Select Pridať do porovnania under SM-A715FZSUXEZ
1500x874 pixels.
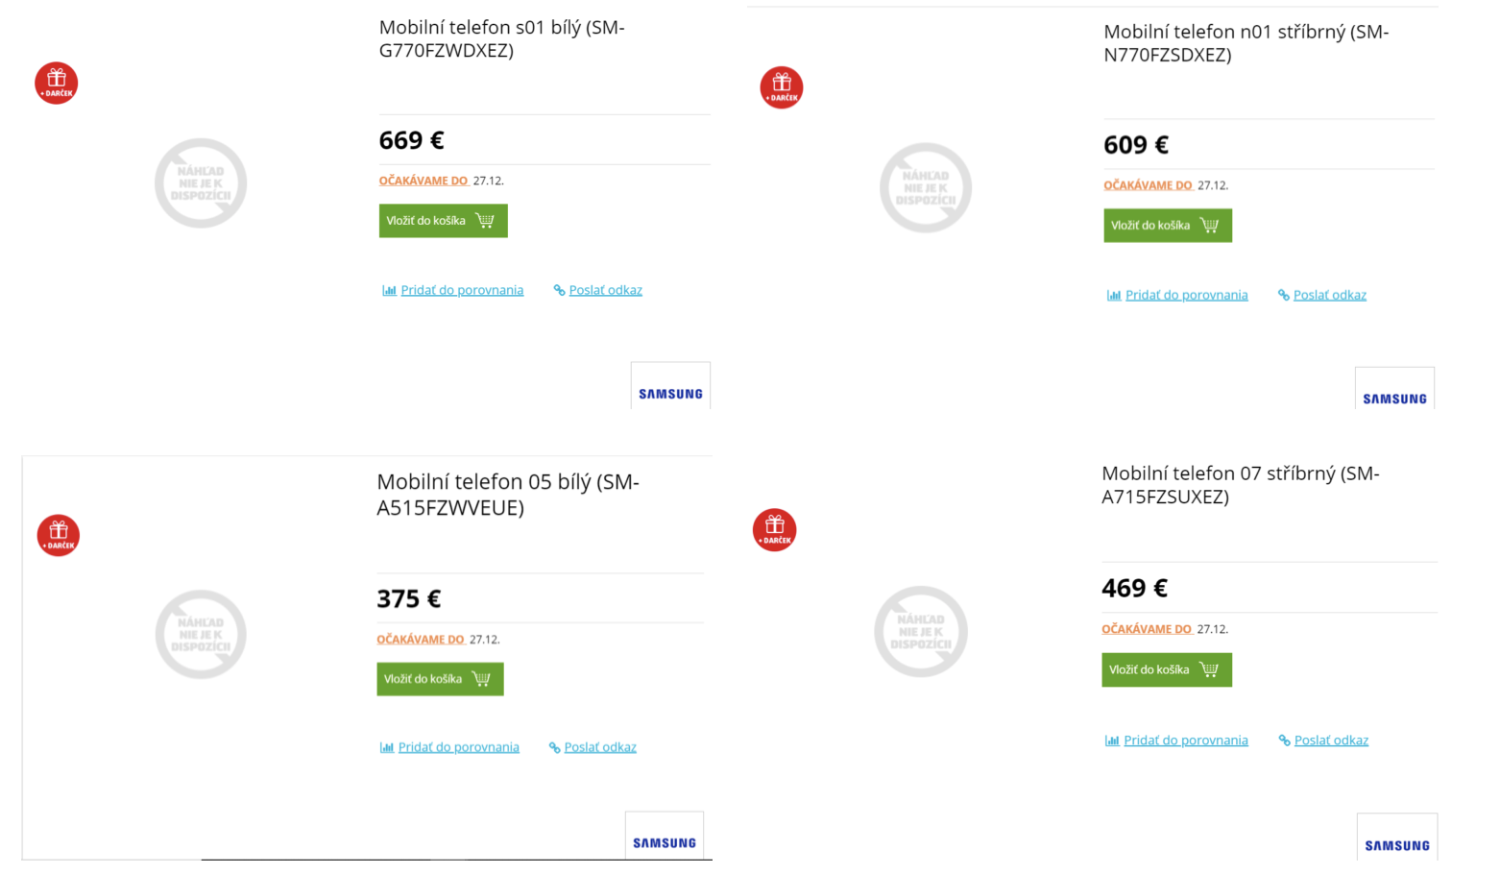(1187, 740)
